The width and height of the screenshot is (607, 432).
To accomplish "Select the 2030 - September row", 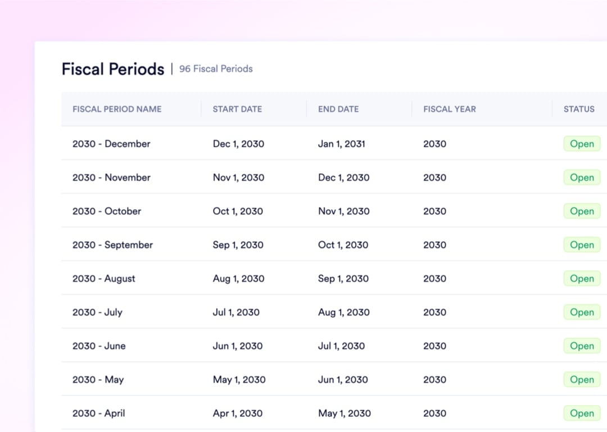I will coord(112,245).
